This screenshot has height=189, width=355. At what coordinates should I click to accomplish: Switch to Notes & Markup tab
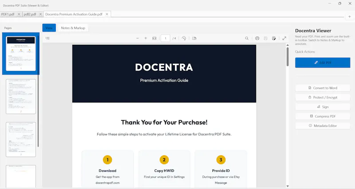click(73, 28)
